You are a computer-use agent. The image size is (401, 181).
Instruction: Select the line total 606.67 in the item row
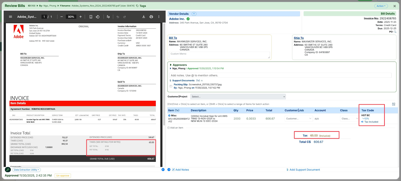270,118
